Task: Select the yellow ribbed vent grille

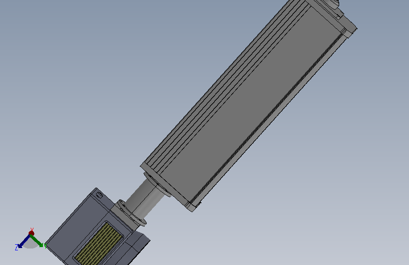Action: (100, 243)
